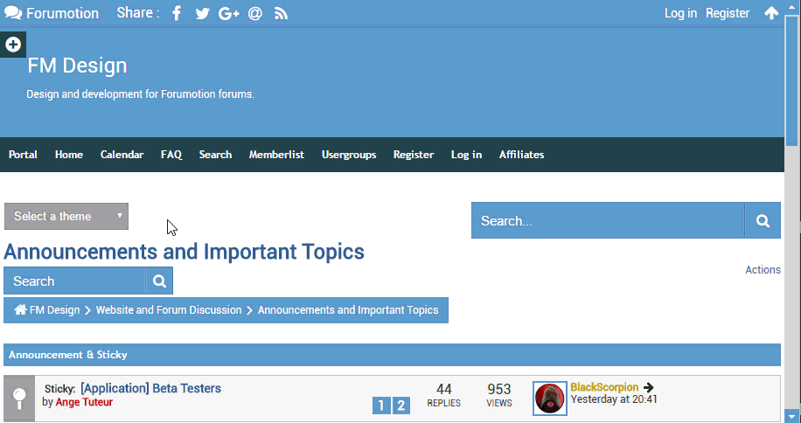Click the forum description tagline text
Image resolution: width=801 pixels, height=423 pixels.
click(x=141, y=94)
